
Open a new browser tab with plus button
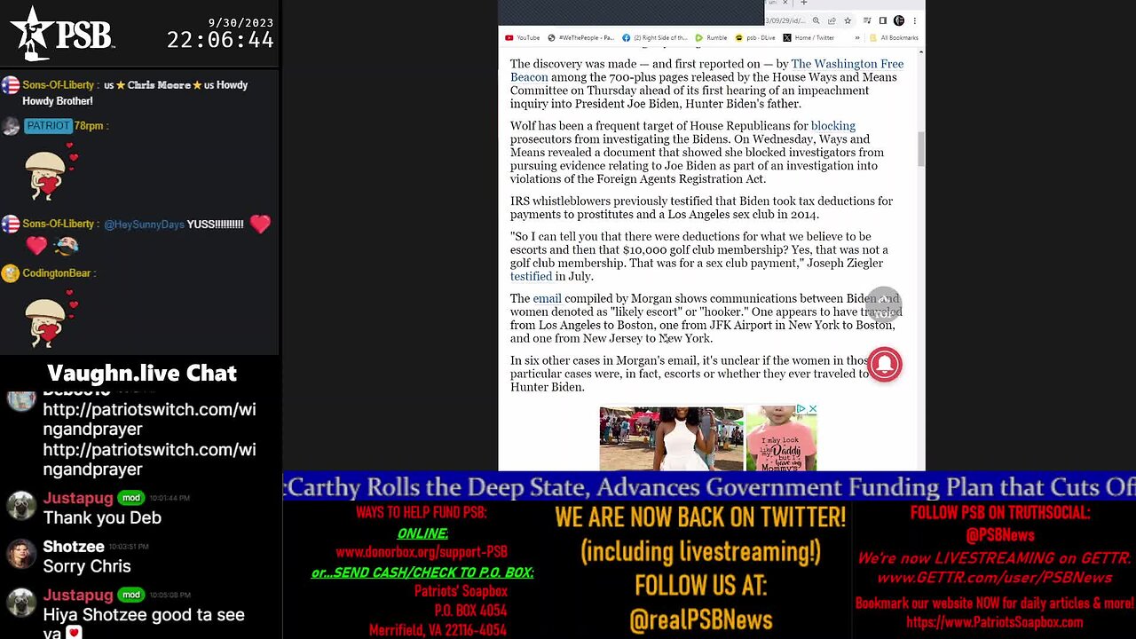[x=804, y=3]
